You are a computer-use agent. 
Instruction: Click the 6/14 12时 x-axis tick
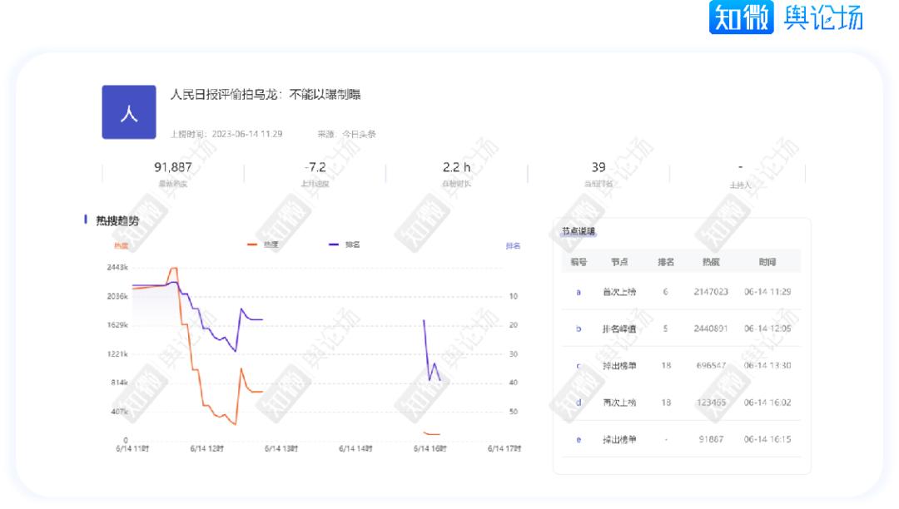pos(207,449)
